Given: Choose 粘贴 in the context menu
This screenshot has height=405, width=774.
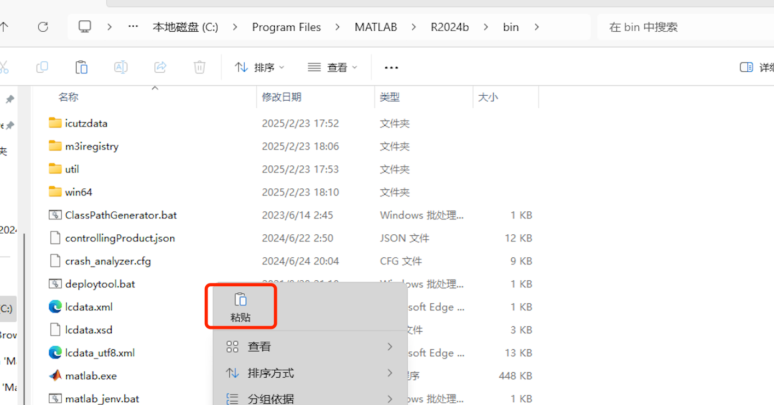Looking at the screenshot, I should pos(240,307).
